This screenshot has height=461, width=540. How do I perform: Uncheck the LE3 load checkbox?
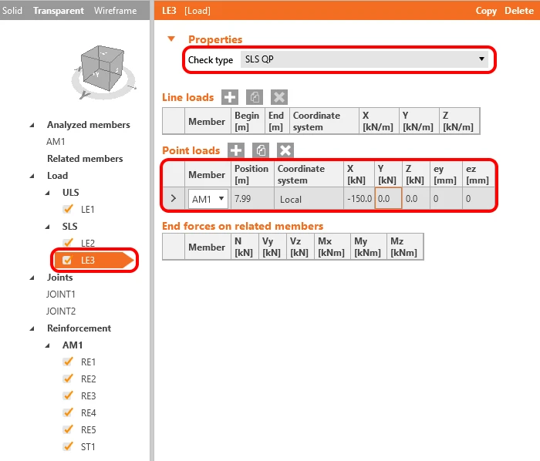(x=67, y=260)
